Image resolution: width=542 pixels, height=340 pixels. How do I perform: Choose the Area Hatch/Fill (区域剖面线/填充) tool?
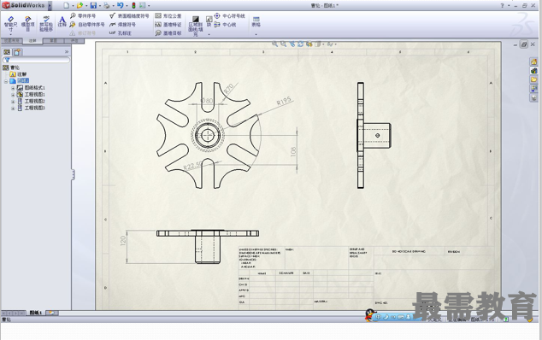196,26
